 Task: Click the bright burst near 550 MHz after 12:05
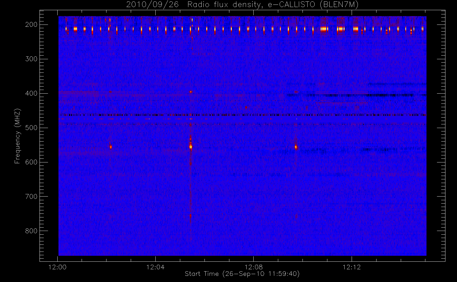tap(191, 146)
